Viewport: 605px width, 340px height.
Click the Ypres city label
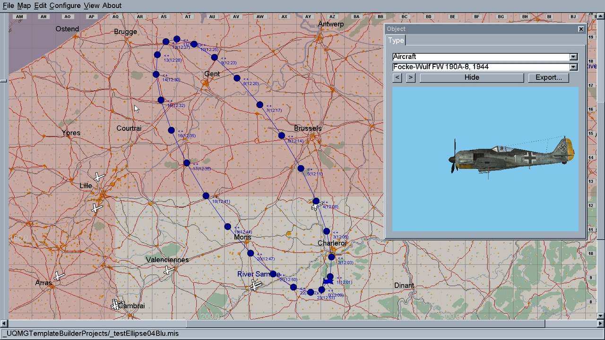point(71,133)
